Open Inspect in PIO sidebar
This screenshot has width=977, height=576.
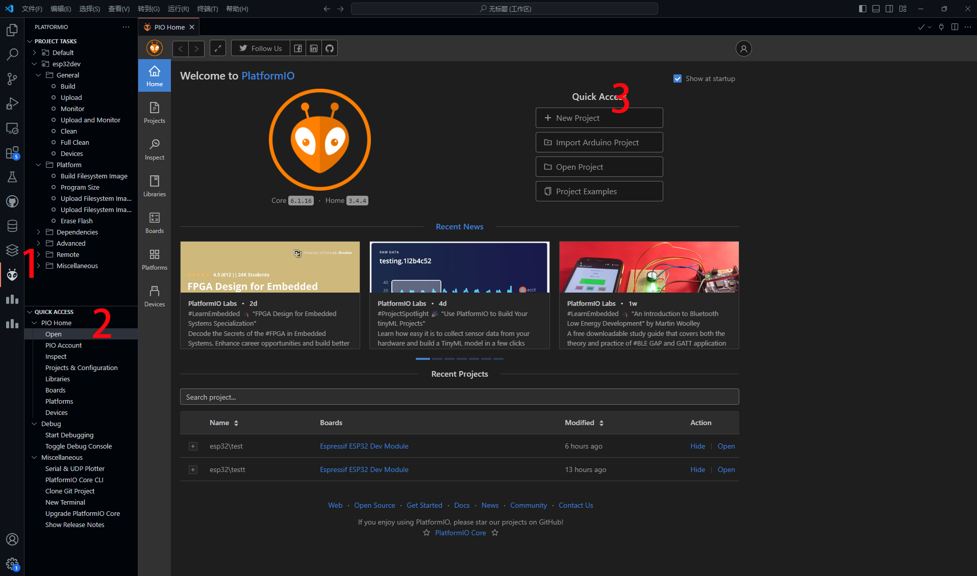(x=155, y=149)
